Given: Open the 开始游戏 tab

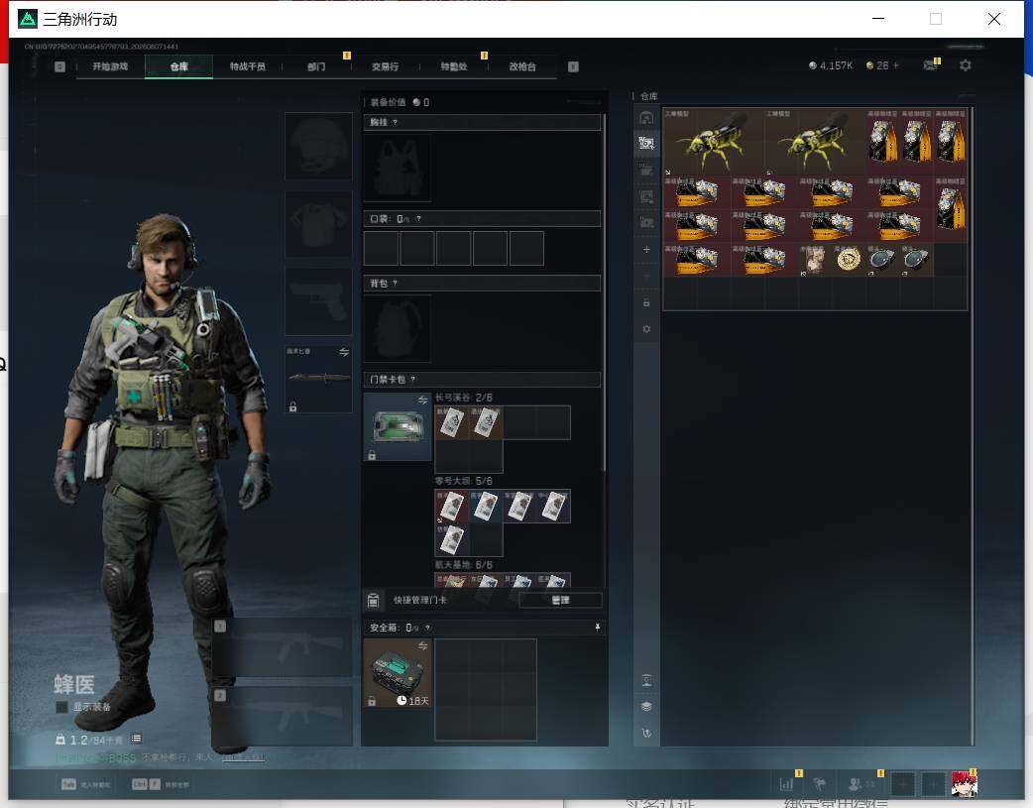Looking at the screenshot, I should tap(110, 66).
